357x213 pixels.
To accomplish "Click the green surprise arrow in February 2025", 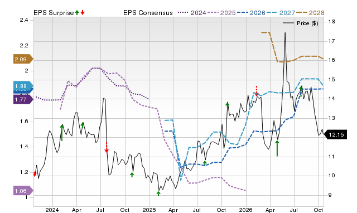I will pos(158,193).
